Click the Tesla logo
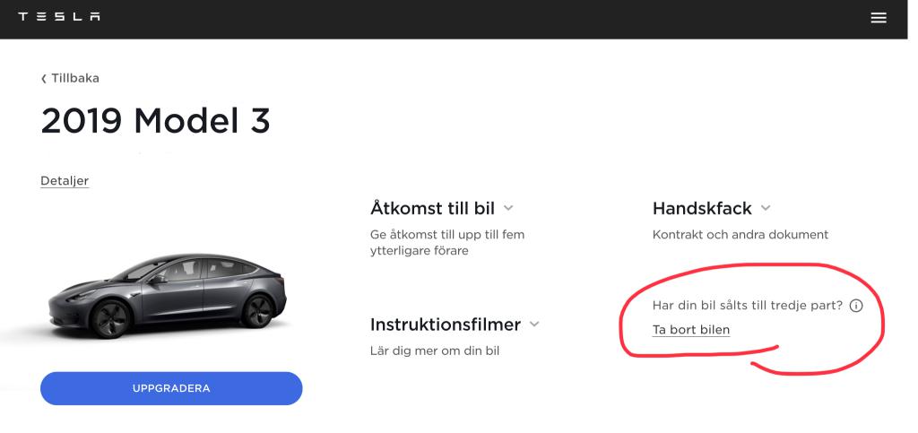This screenshot has height=433, width=918. point(58,16)
